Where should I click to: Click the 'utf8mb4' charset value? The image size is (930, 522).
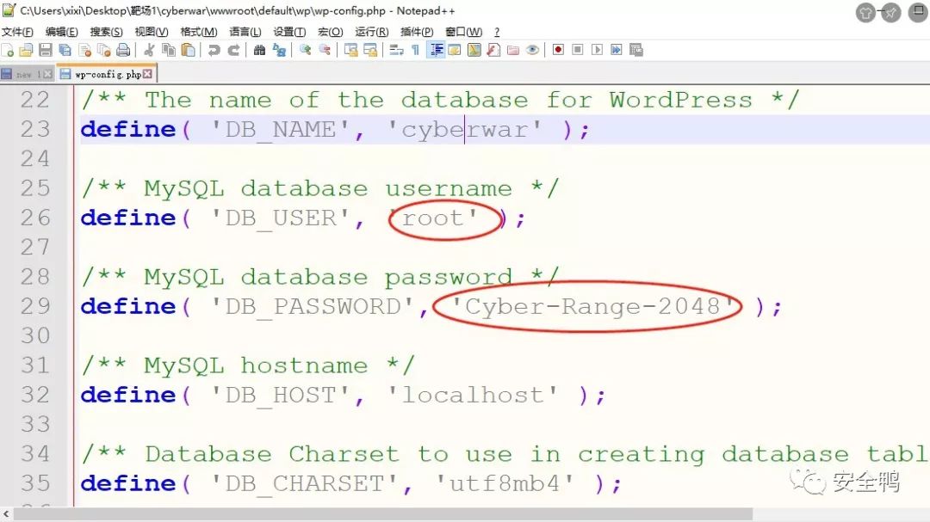pyautogui.click(x=505, y=483)
